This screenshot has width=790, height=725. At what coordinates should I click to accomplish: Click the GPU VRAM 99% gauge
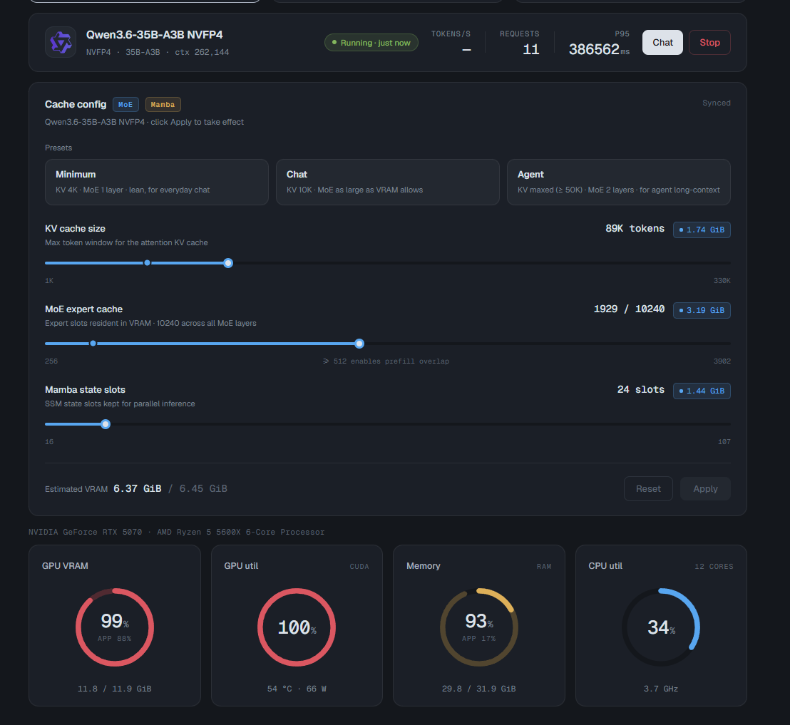[x=115, y=627]
